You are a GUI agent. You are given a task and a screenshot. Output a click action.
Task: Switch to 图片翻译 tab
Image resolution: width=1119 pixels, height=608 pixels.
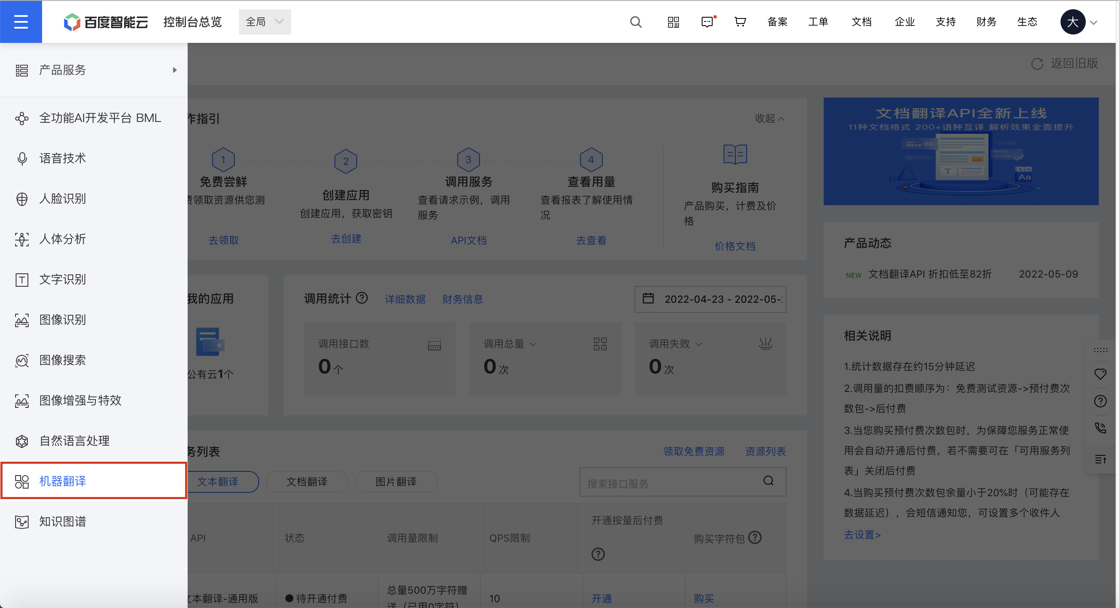point(396,481)
